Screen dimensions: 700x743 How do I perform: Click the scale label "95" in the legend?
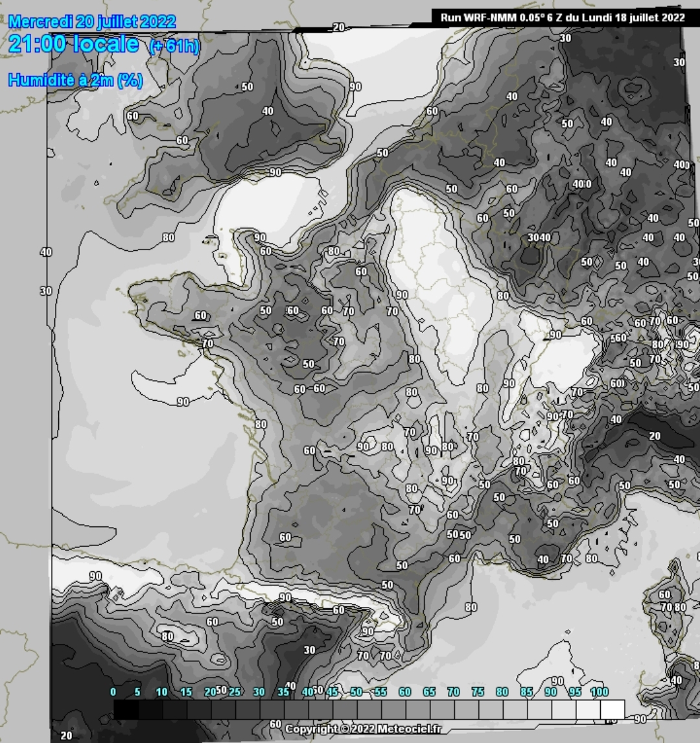(x=575, y=692)
